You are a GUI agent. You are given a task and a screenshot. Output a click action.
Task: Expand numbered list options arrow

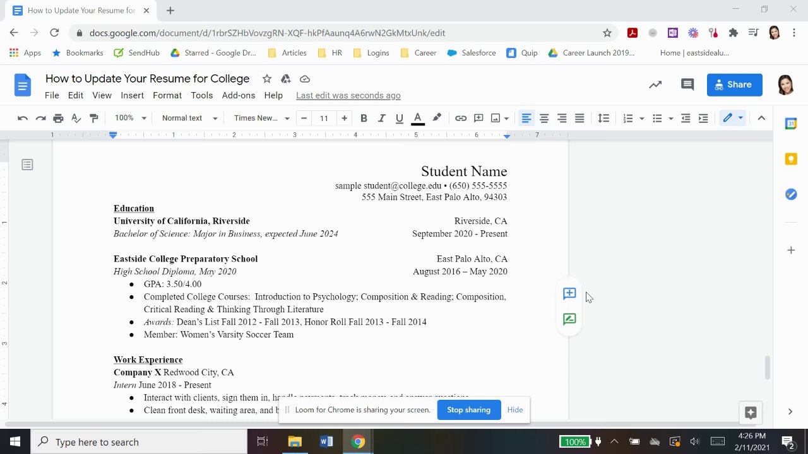[642, 118]
